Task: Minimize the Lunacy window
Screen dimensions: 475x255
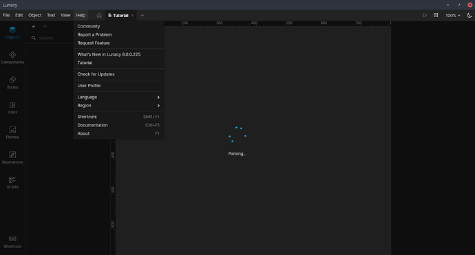Action: (447, 5)
